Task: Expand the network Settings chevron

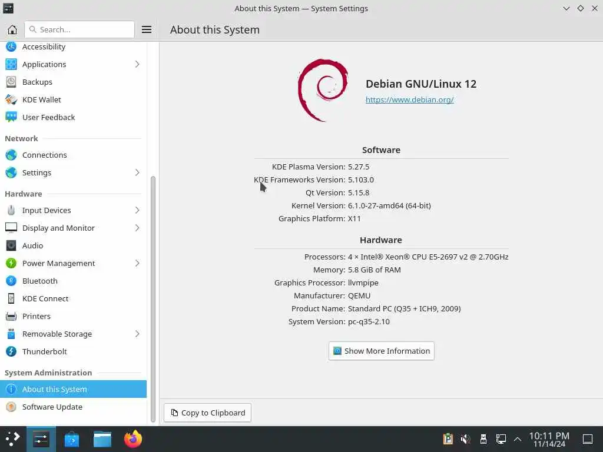Action: 137,172
